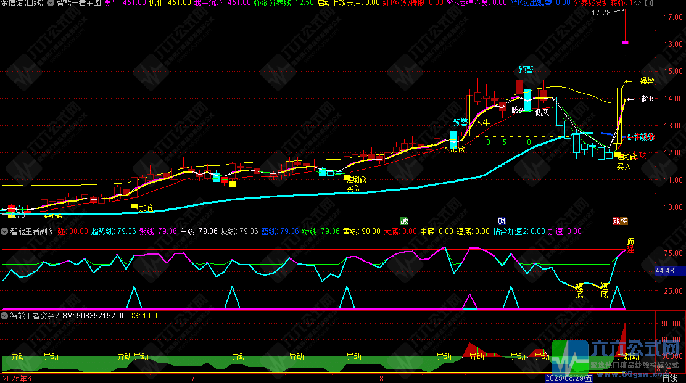Viewport: 686px width, 383px height.
Task: Click the SM: 908392192.00 readout
Action: pyautogui.click(x=94, y=316)
